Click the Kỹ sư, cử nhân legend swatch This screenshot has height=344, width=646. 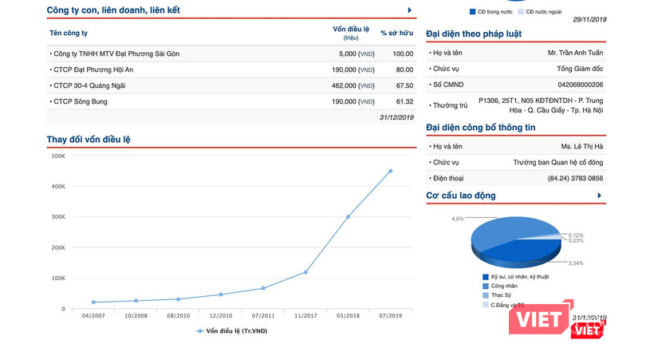[486, 277]
